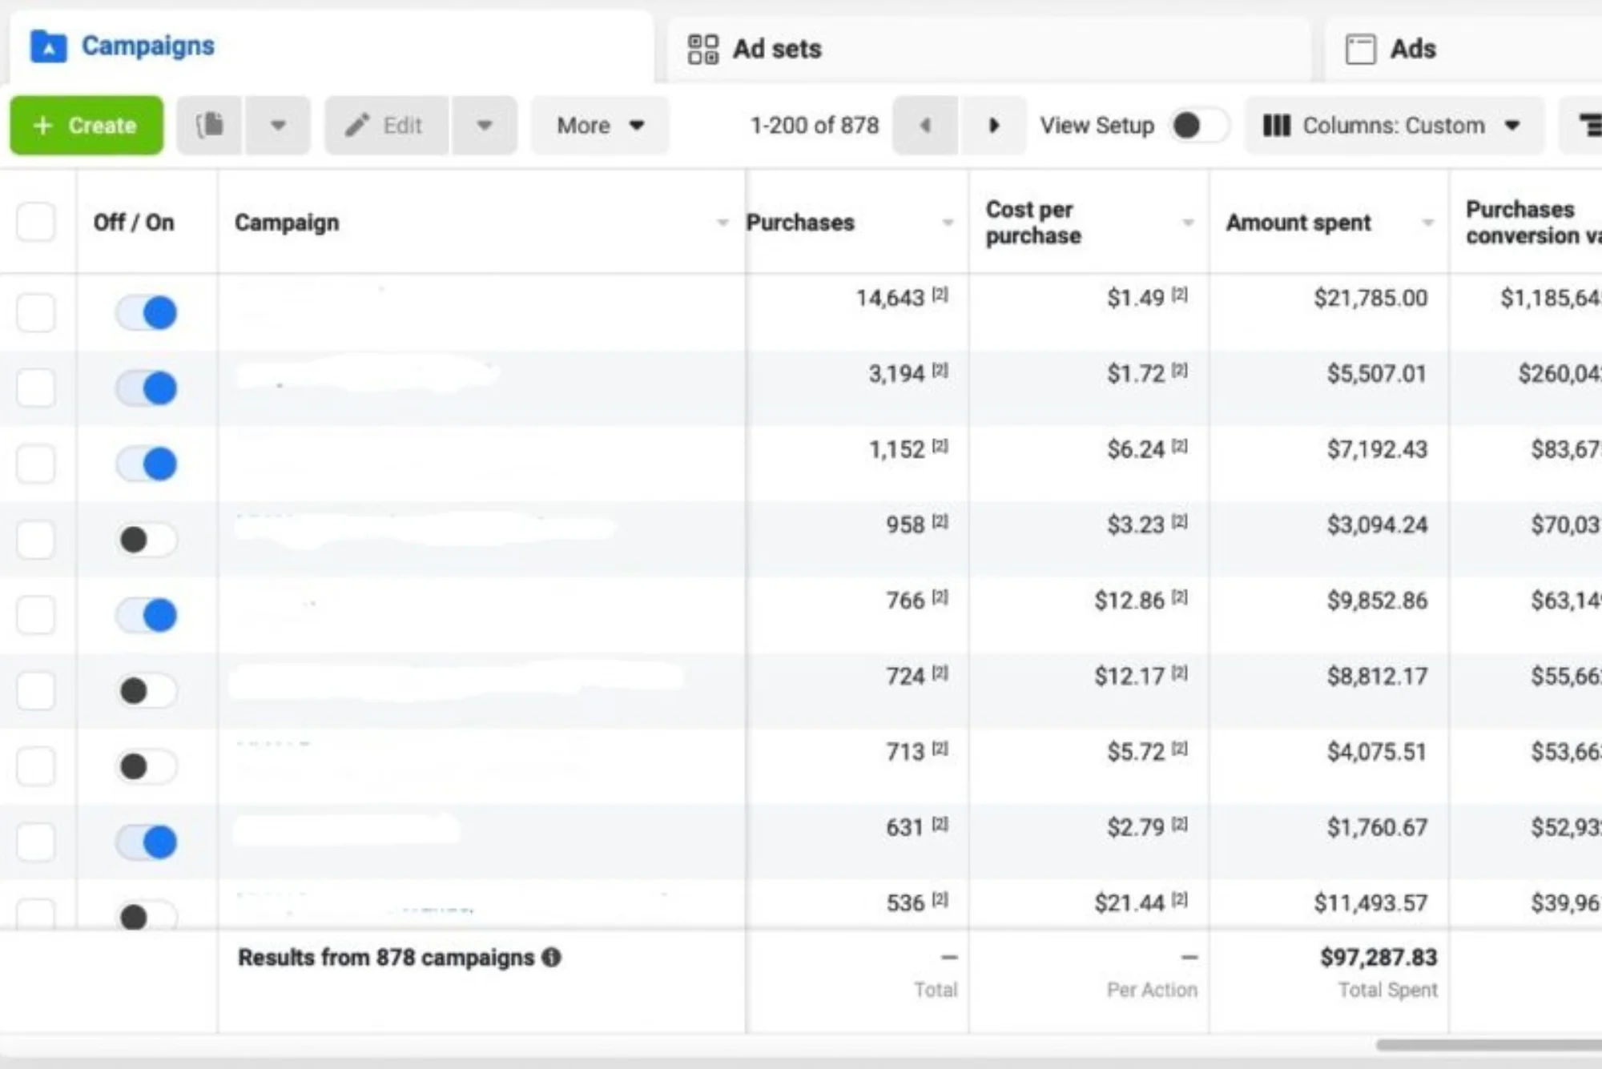Click the breakdown icon at toolbar right edge

1588,126
